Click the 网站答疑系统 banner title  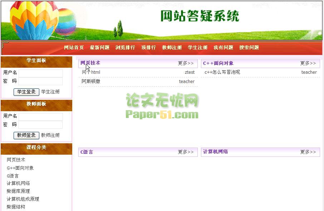(200, 16)
